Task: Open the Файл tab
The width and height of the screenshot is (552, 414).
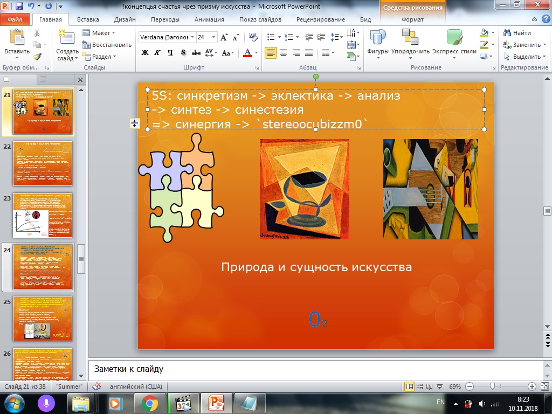Action: click(15, 19)
